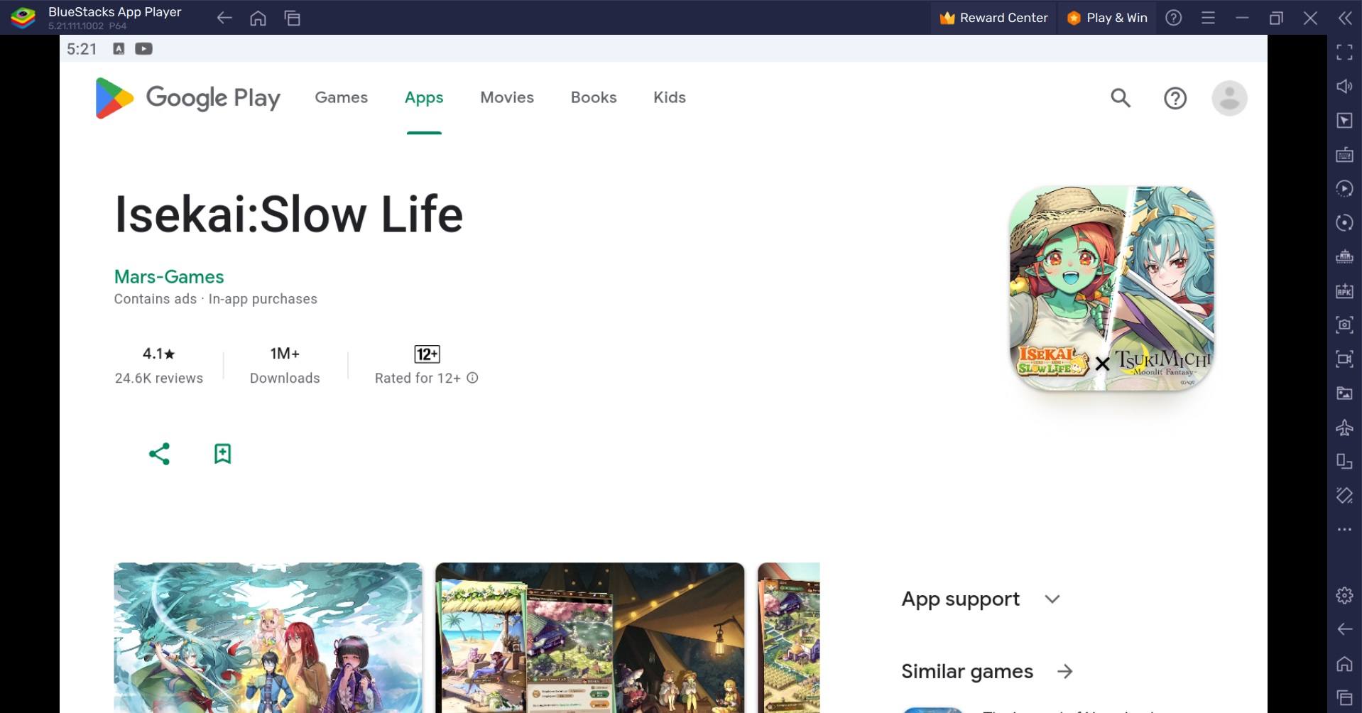Viewport: 1362px width, 713px height.
Task: Go to BlueStacks home from title bar
Action: (258, 18)
